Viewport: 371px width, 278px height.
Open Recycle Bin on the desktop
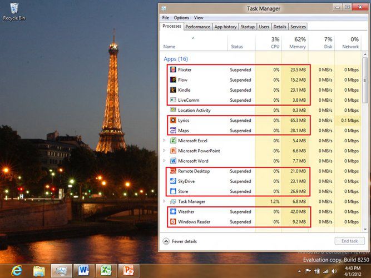(14, 11)
